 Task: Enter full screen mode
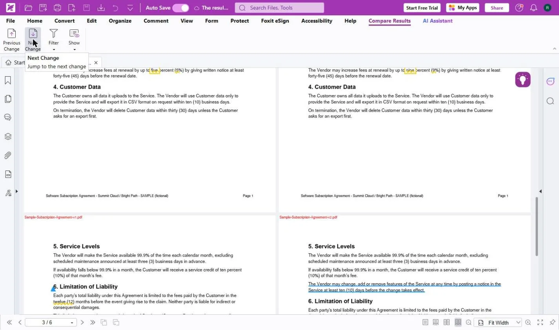tap(540, 323)
